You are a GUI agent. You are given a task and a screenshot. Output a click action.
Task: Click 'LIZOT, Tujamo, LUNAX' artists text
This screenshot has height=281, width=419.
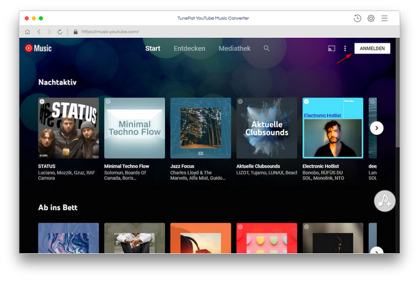[x=267, y=172]
